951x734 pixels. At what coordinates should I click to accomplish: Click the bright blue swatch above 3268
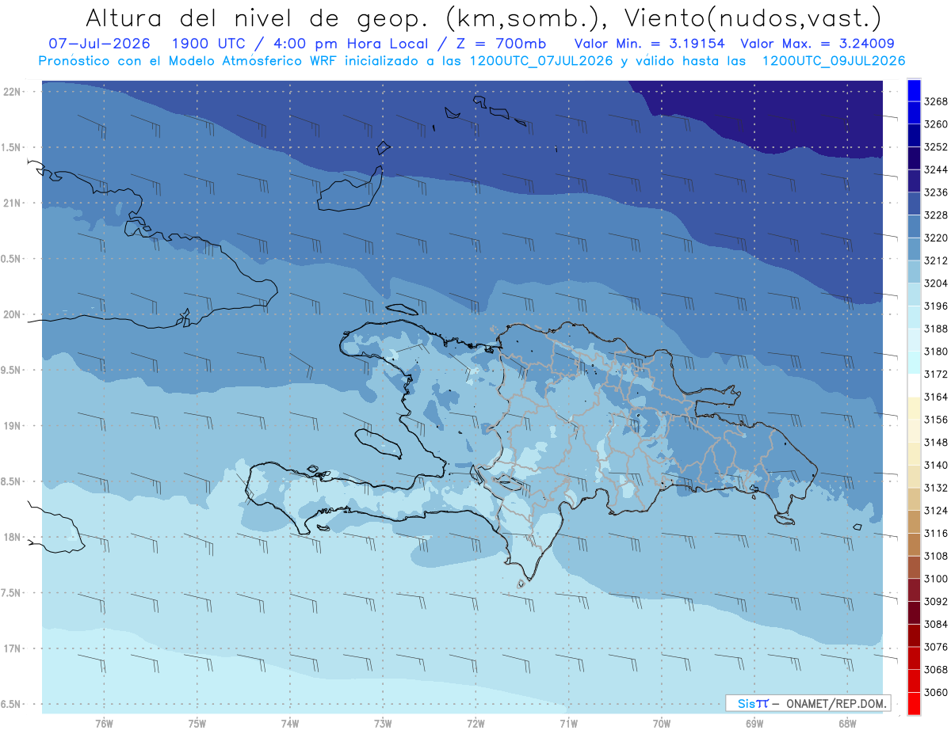(x=914, y=90)
